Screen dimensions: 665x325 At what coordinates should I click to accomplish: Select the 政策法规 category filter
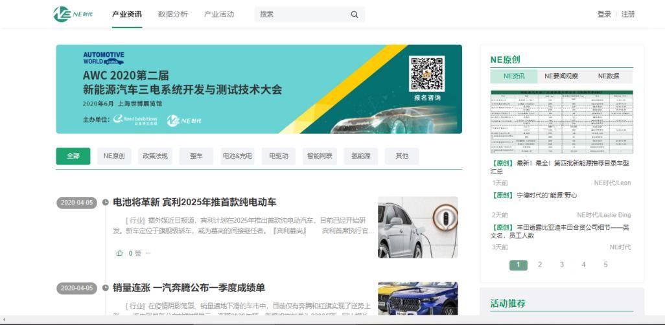click(155, 156)
